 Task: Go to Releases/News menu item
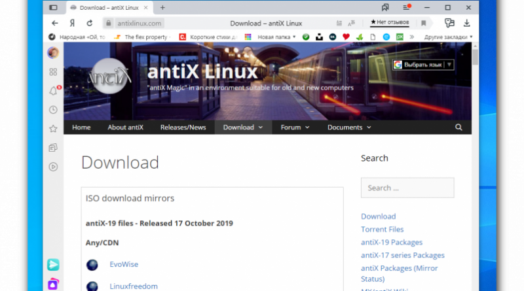coord(183,128)
